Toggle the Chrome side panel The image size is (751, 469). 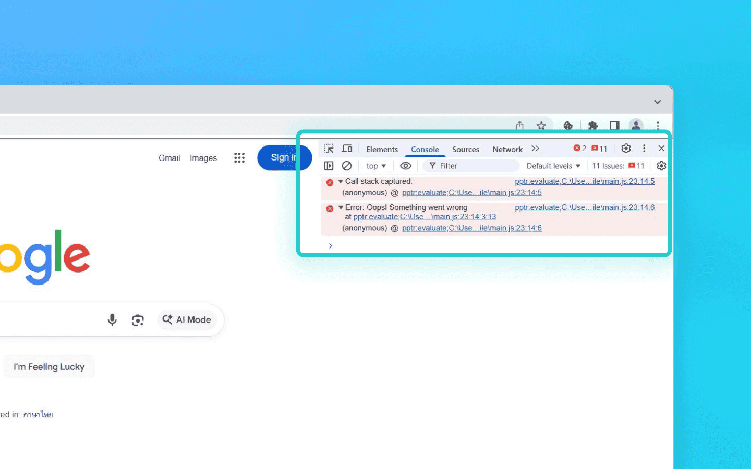[614, 126]
